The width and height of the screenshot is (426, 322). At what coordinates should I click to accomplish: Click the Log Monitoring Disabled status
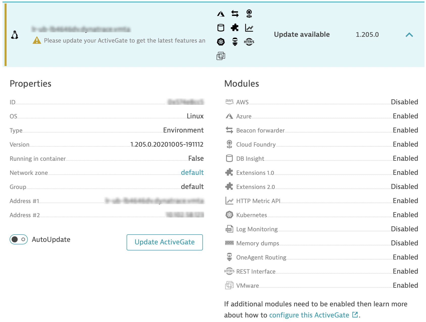tap(405, 229)
